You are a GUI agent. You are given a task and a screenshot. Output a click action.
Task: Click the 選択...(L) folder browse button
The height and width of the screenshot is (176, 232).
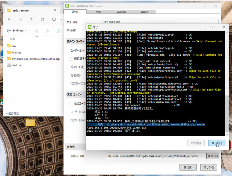point(213,156)
